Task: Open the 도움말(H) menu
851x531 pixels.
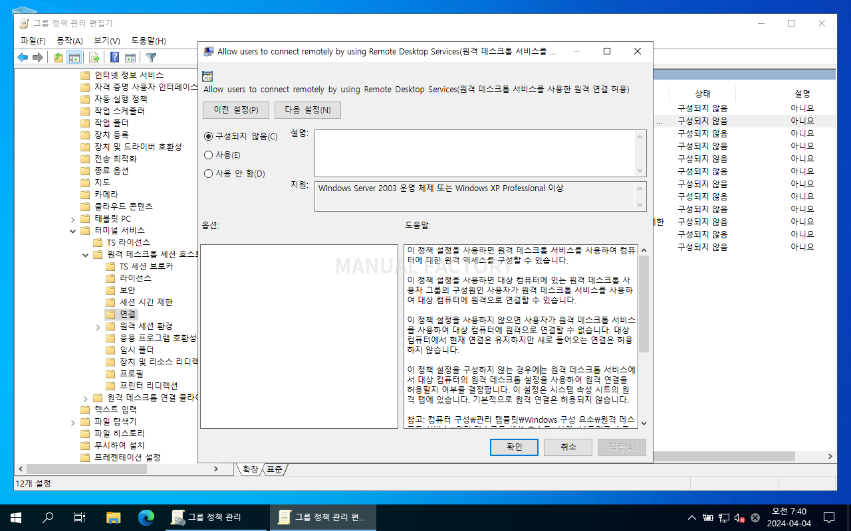Action: 148,41
